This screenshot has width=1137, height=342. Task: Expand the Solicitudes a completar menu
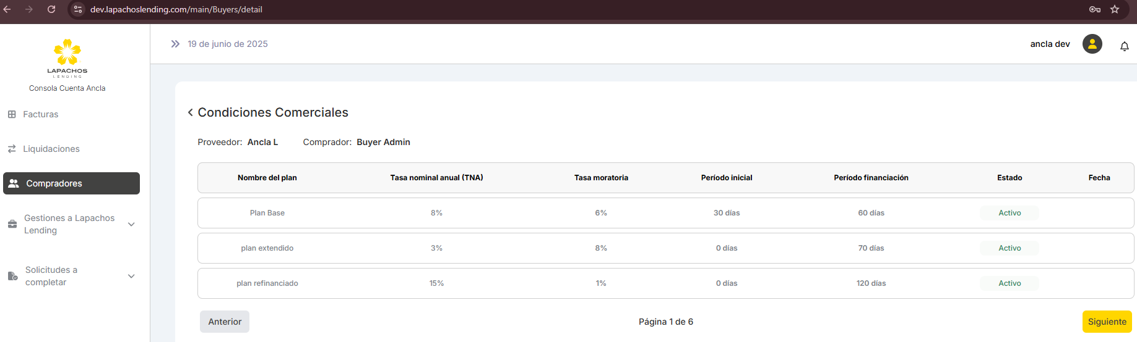click(x=131, y=276)
